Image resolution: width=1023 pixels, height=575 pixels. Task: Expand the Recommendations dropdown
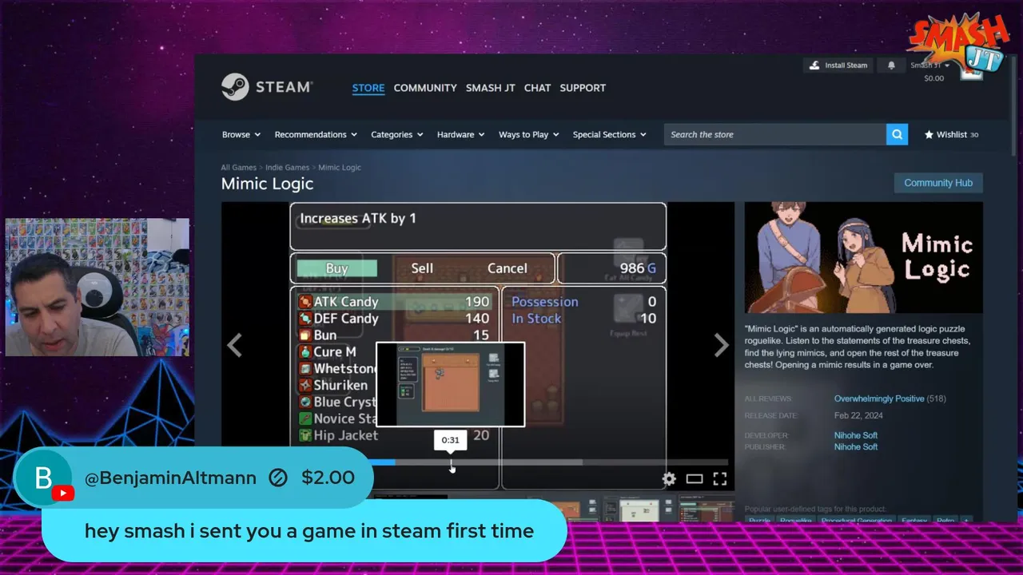(x=316, y=135)
